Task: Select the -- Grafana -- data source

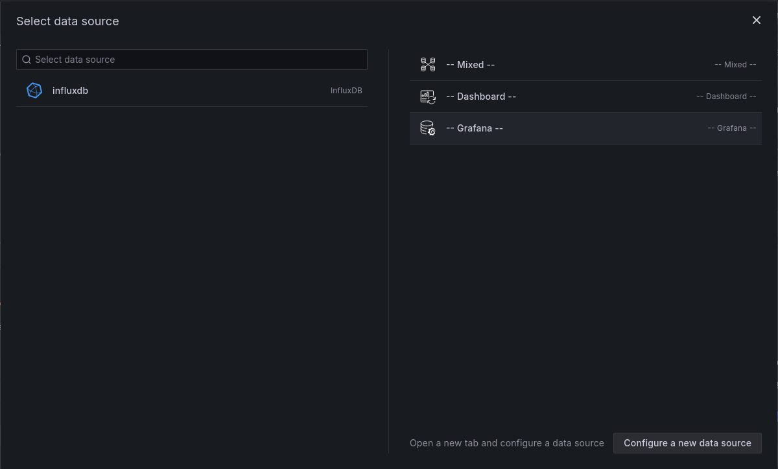Action: (x=585, y=128)
